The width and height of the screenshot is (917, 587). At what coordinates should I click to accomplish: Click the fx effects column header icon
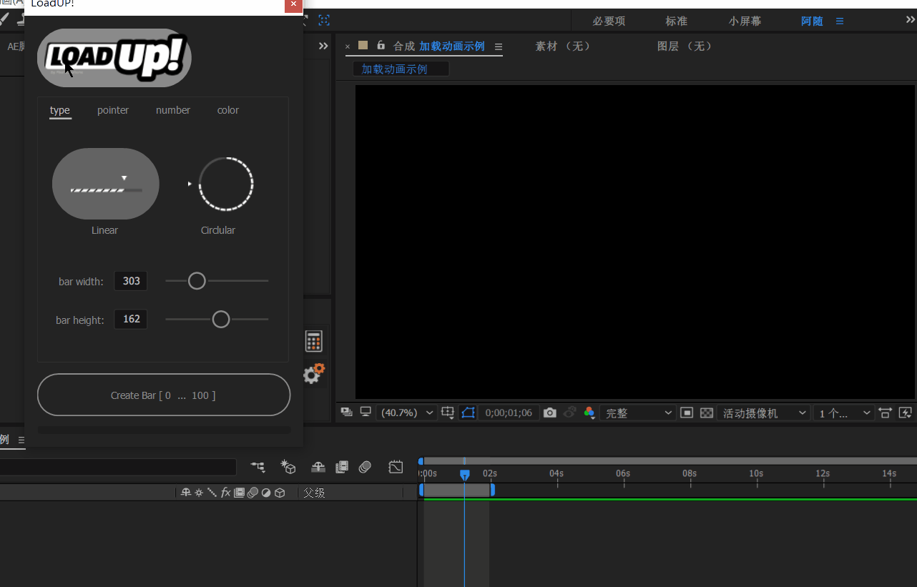point(225,493)
